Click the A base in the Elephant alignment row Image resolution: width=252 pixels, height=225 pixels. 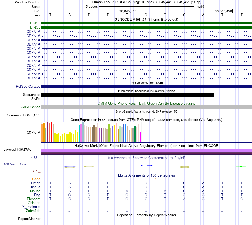(184, 199)
